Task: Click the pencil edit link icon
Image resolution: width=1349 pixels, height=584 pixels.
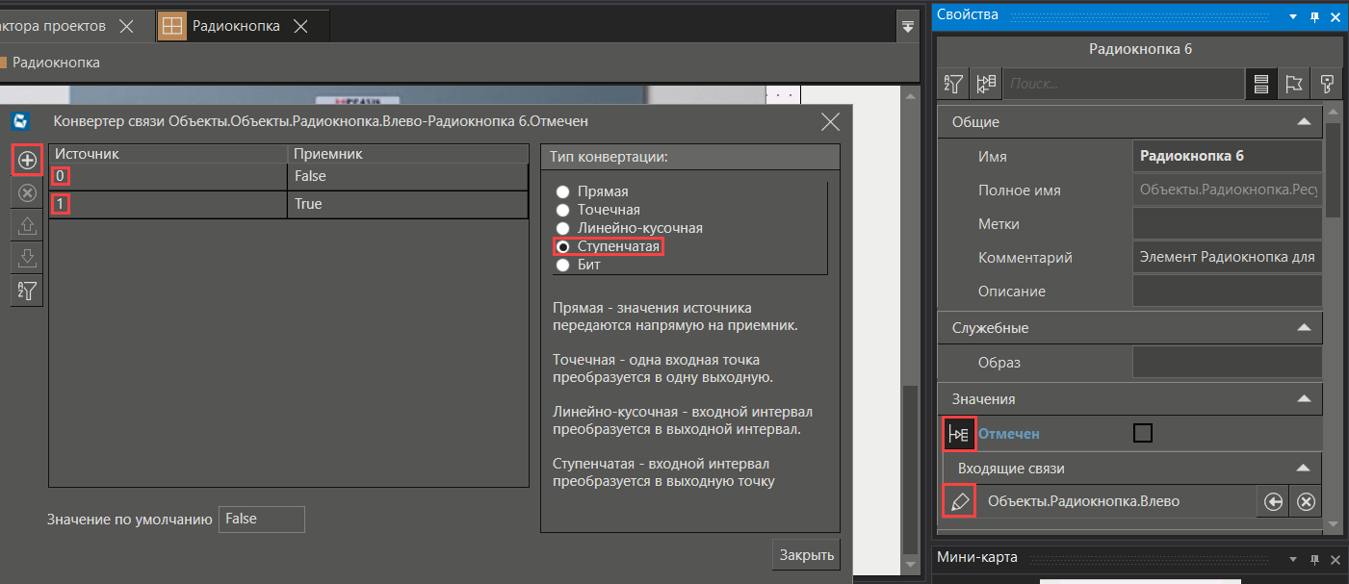Action: point(959,501)
